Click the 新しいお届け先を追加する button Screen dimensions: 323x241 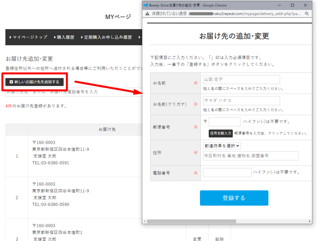[x=35, y=82]
